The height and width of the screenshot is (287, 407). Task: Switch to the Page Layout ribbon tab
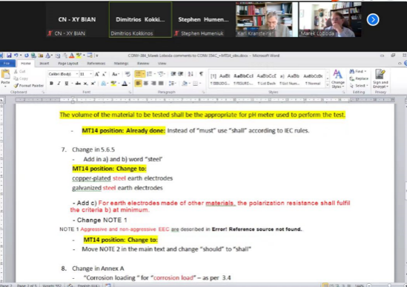click(68, 64)
